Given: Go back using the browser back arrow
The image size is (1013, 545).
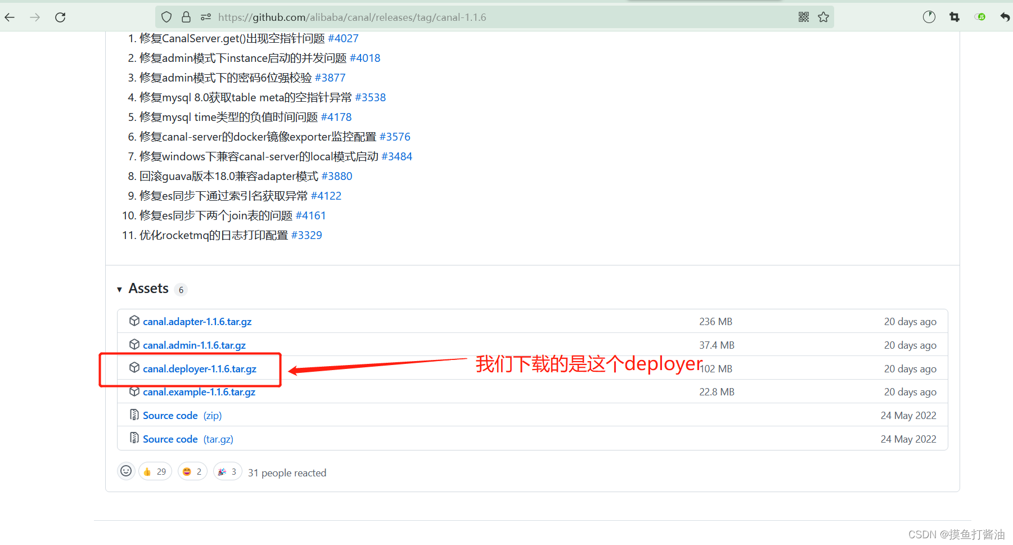Looking at the screenshot, I should (10, 17).
